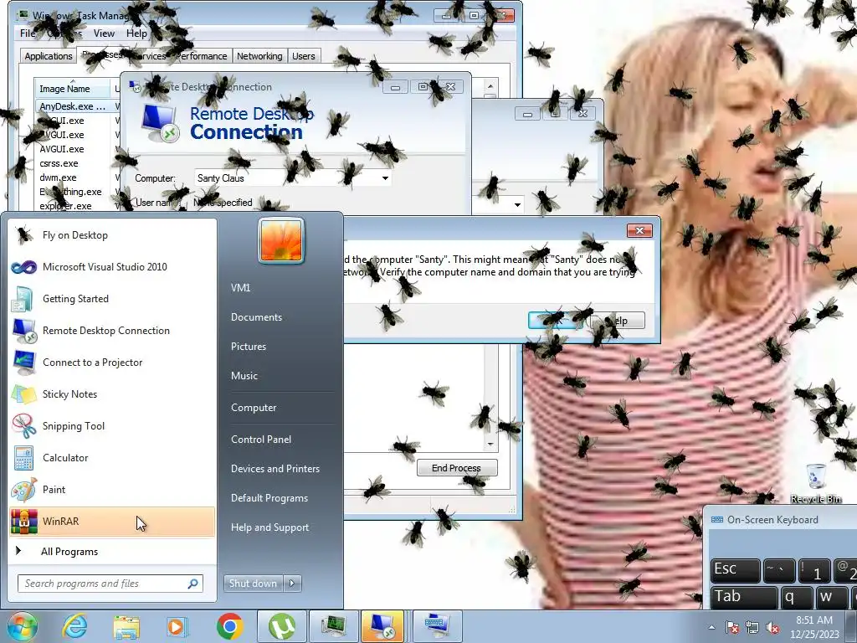This screenshot has width=857, height=643.
Task: Open Task Manager File menu
Action: 27,33
